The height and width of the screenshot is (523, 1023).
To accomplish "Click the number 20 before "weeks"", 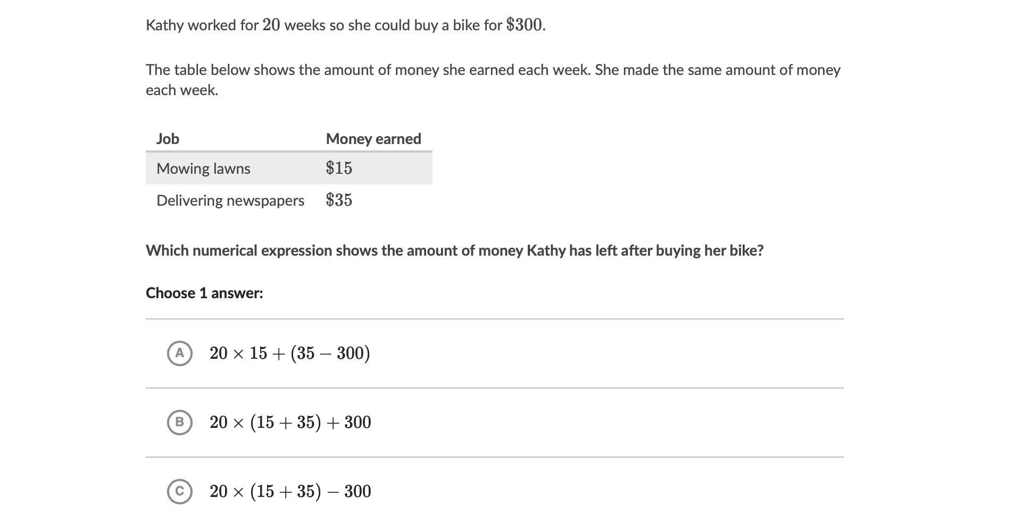I will click(x=271, y=25).
